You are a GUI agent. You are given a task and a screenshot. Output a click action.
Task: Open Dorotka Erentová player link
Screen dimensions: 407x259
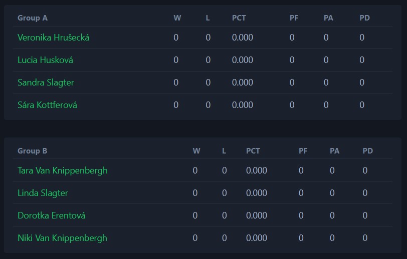coord(52,215)
